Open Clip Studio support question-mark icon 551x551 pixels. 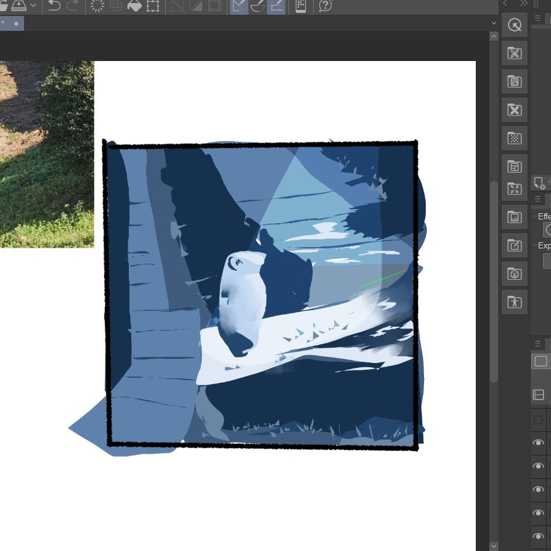coord(325,6)
